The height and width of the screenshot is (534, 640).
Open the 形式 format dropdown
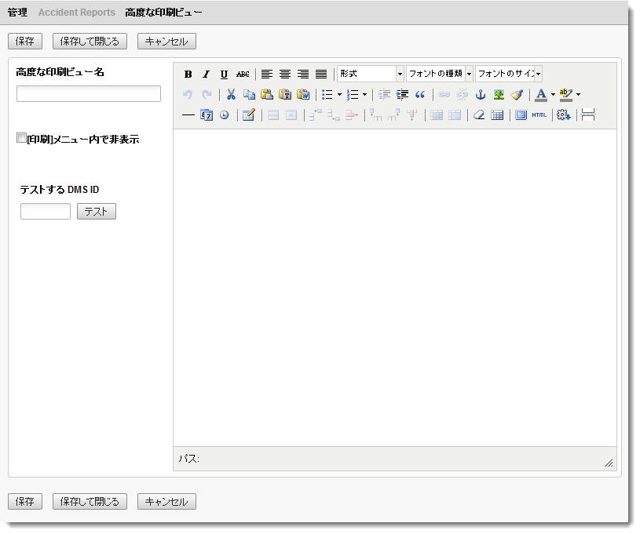(x=370, y=73)
